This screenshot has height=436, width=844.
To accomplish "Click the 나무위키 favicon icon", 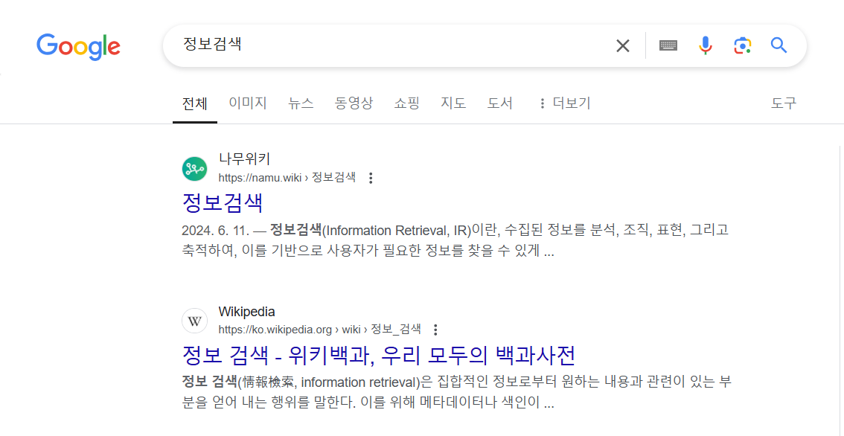I will tap(194, 169).
